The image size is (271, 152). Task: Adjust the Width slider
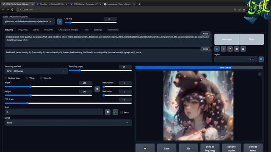click(x=48, y=87)
